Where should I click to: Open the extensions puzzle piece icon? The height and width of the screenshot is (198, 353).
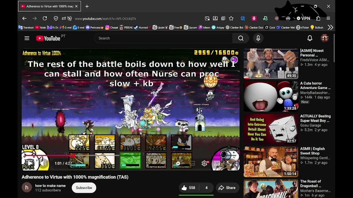click(x=318, y=18)
